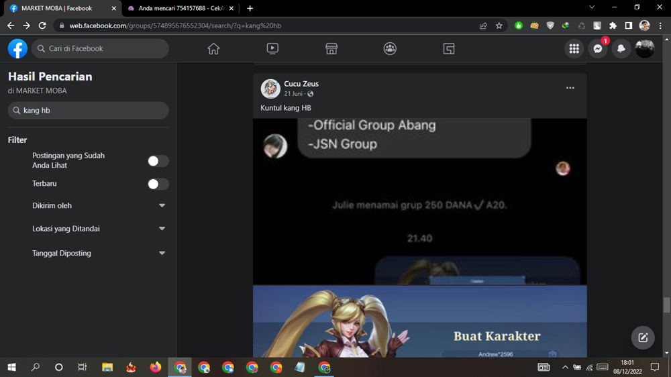Open Messenger with one notification
This screenshot has height=377, width=671.
598,49
